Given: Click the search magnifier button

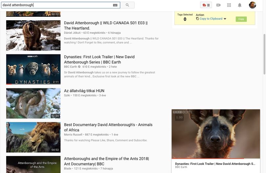Looking at the screenshot, I should click(127, 5).
